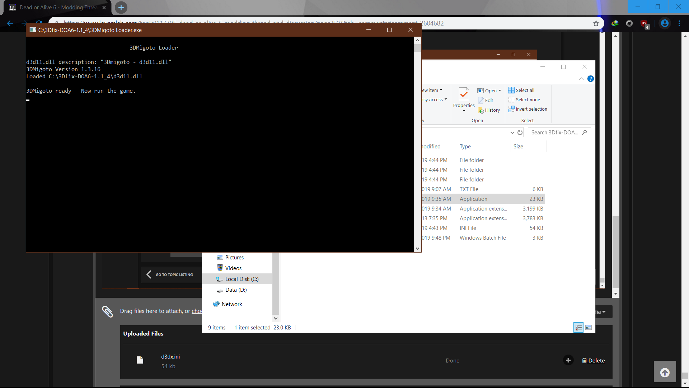Screen dimensions: 689x388
Task: Click the d3dx.ini uploaded file name
Action: click(170, 357)
